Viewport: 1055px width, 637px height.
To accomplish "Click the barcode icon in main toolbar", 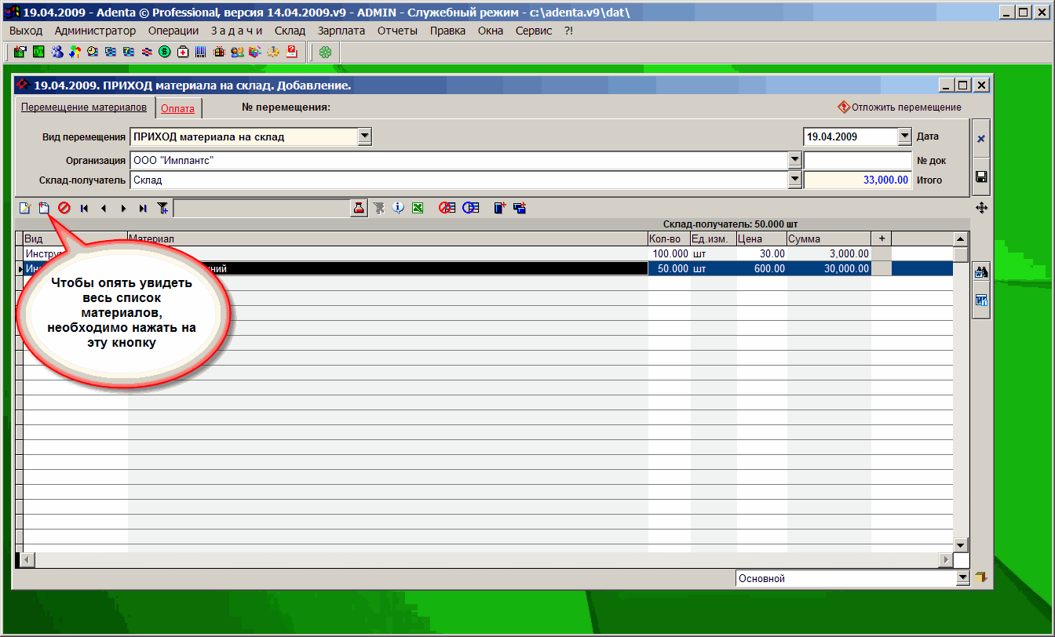I will 201,53.
